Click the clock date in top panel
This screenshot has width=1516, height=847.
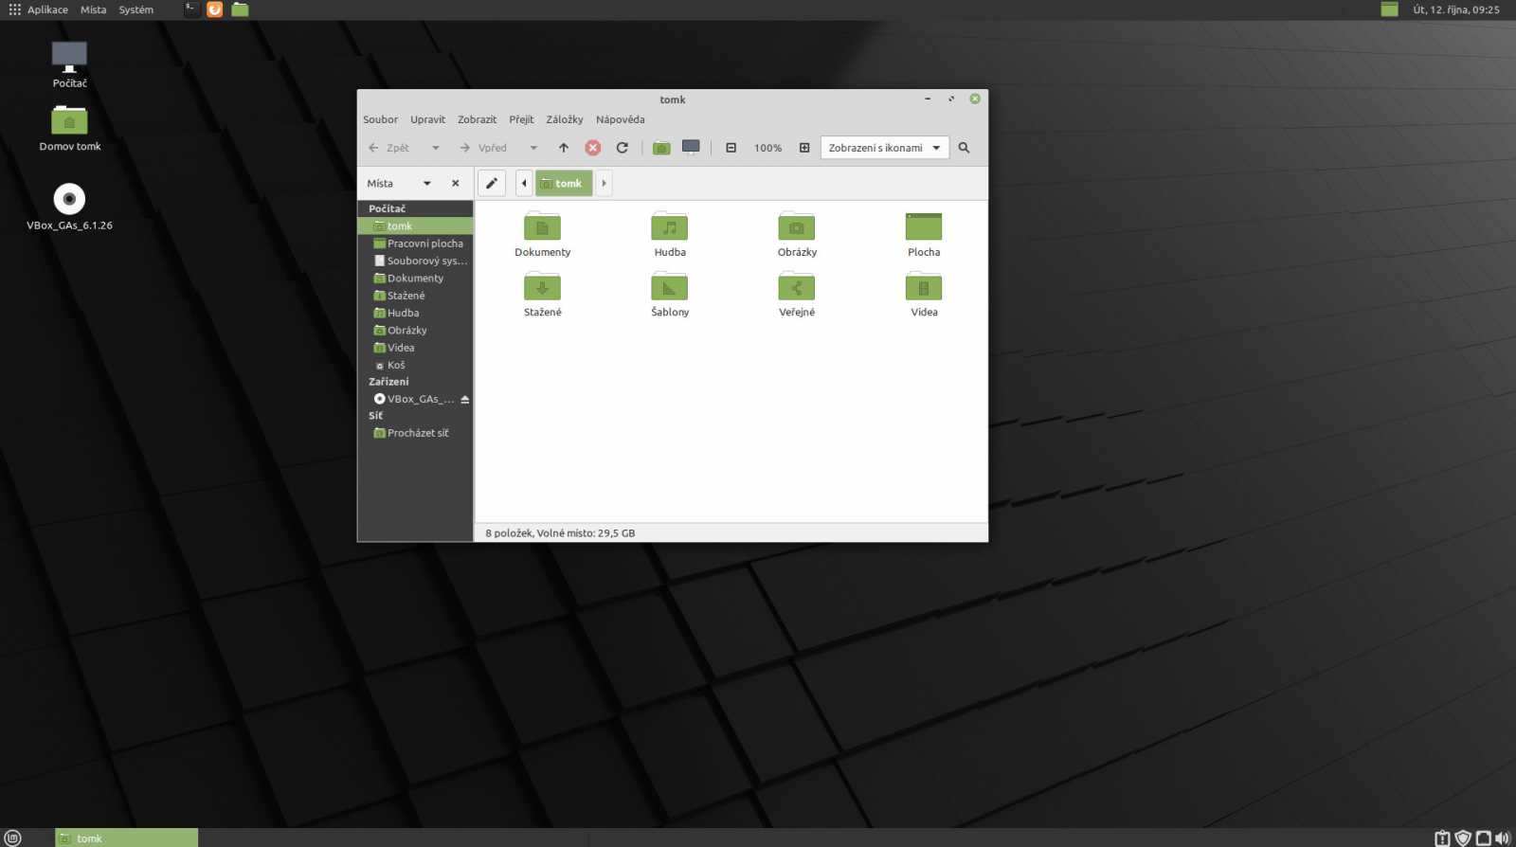point(1456,9)
